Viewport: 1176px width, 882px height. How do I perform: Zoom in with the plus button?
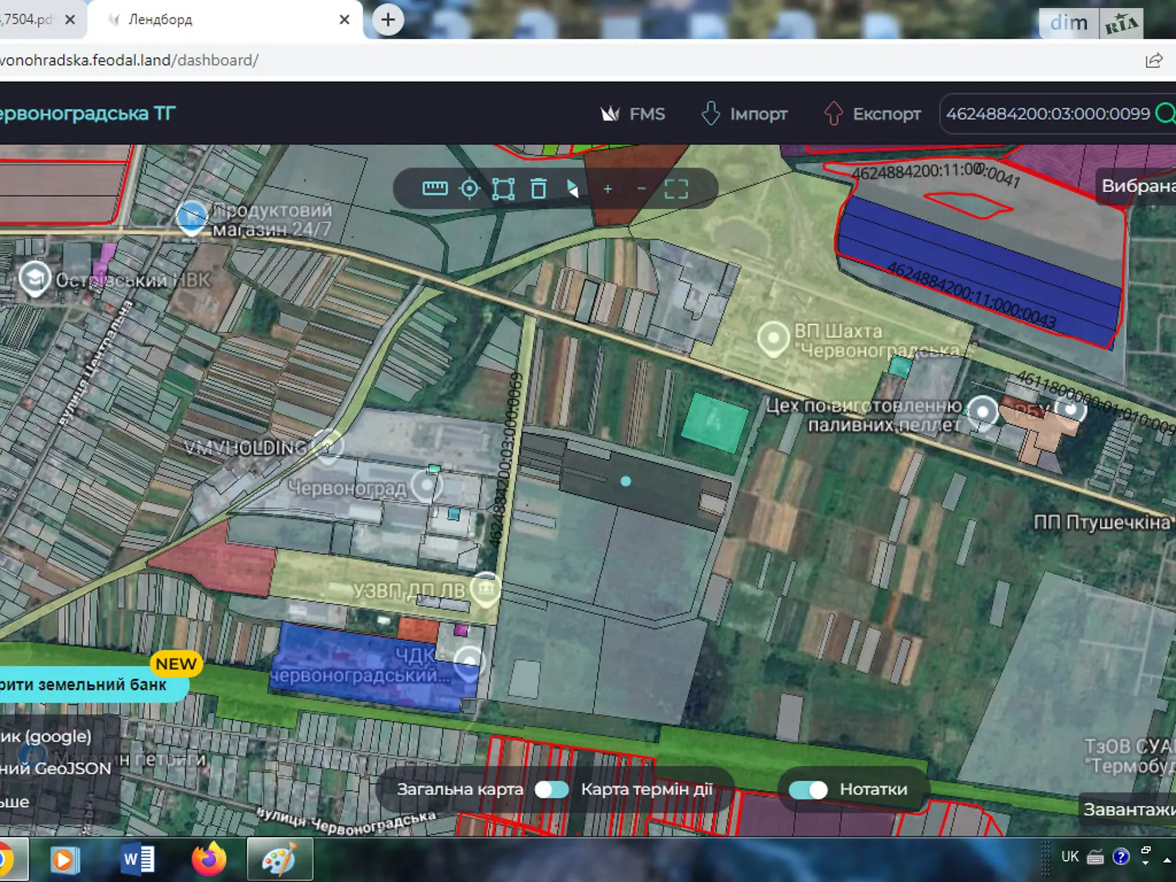(608, 189)
